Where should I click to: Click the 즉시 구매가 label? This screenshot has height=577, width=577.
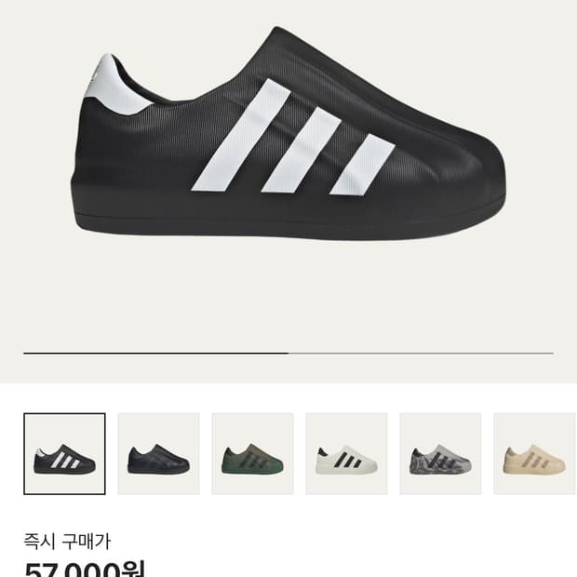click(x=67, y=540)
